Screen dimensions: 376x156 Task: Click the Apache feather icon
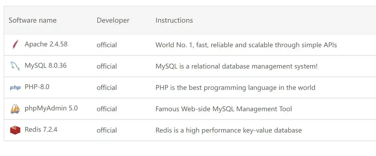coord(15,45)
